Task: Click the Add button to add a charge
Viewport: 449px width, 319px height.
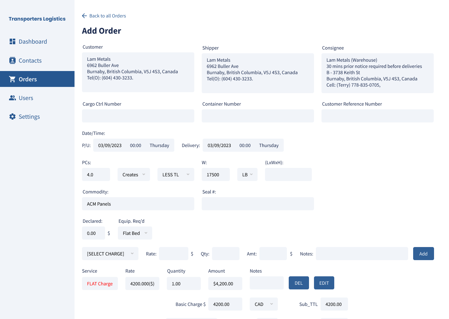Action: (423, 254)
